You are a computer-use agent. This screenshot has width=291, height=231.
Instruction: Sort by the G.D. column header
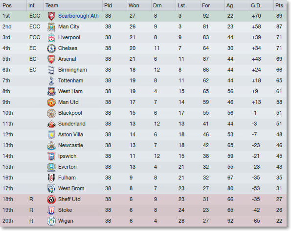pyautogui.click(x=256, y=5)
